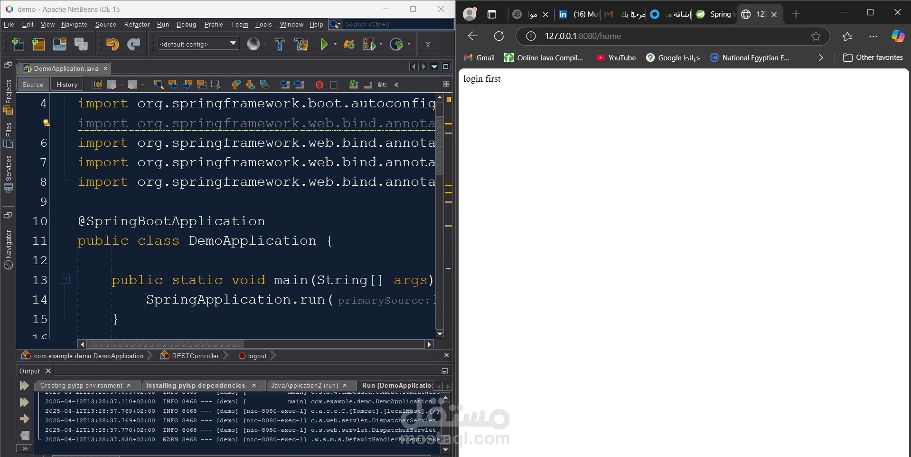Image resolution: width=911 pixels, height=457 pixels.
Task: Open Services side panel
Action: pyautogui.click(x=8, y=173)
